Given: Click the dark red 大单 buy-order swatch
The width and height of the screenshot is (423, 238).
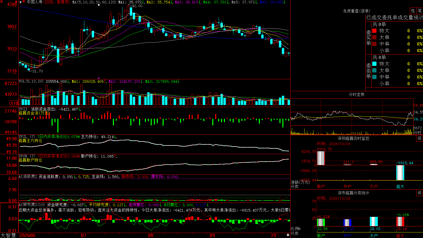Looking at the screenshot, I should (374, 37).
